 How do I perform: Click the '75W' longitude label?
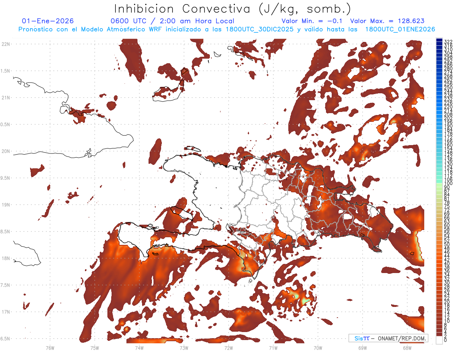click(x=94, y=348)
